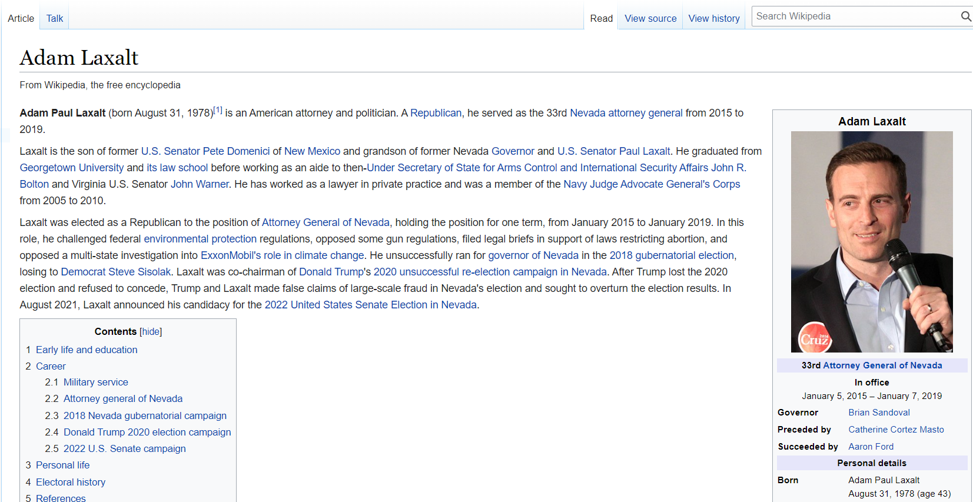Jump to 2.2 Attorney general of Nevada
This screenshot has width=973, height=502.
(x=123, y=398)
